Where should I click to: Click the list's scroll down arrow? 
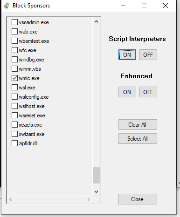[96, 192]
